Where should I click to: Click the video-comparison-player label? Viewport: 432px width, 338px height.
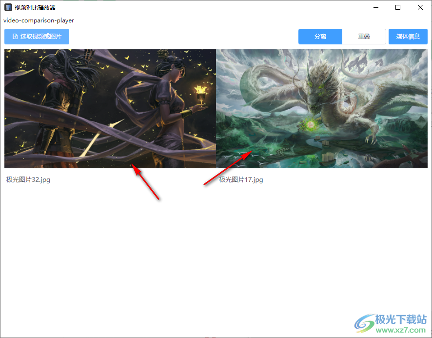pyautogui.click(x=39, y=20)
